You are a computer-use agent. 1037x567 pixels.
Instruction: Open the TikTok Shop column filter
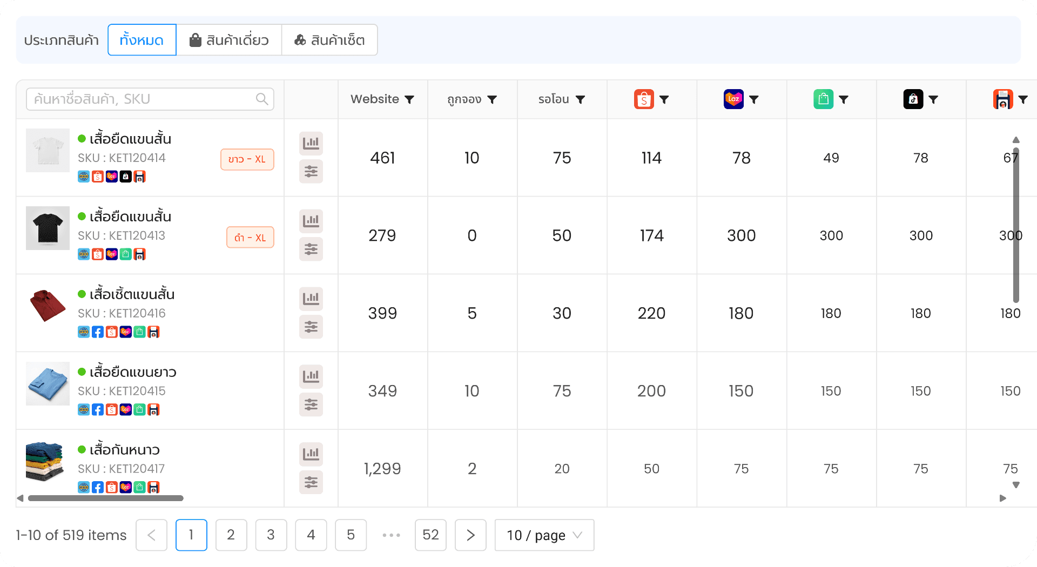point(935,99)
